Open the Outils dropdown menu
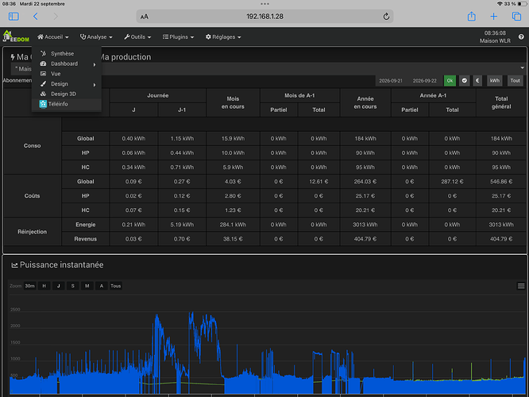 pyautogui.click(x=137, y=37)
